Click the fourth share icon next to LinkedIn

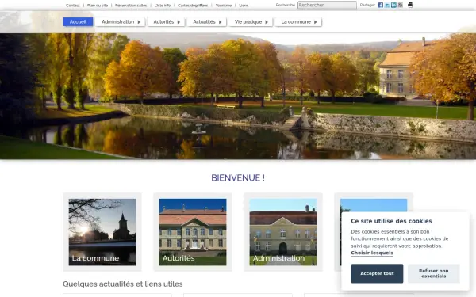click(x=401, y=5)
